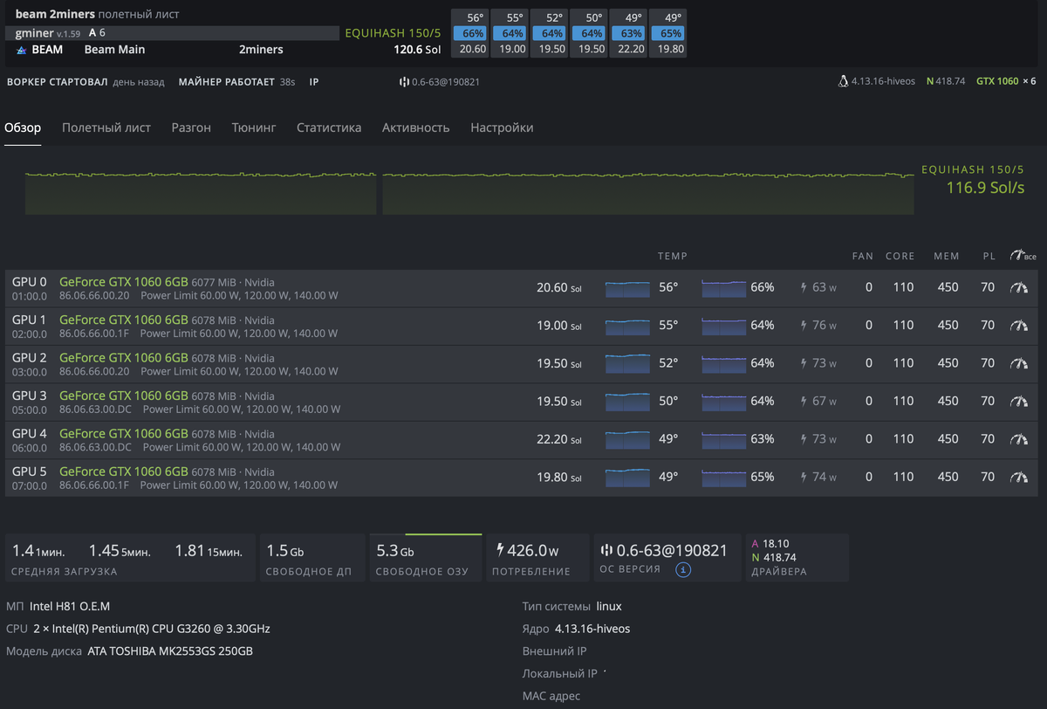This screenshot has height=709, width=1047.
Task: Click the Средняя загрузка load average card
Action: click(131, 558)
